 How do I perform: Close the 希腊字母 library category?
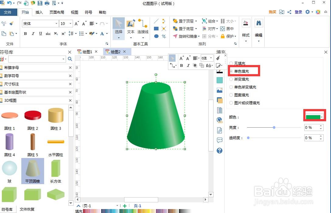click(70, 68)
